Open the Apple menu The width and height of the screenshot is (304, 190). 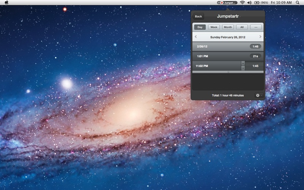click(6, 2)
